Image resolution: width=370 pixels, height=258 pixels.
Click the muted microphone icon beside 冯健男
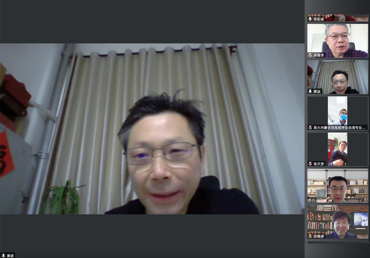coord(310,55)
